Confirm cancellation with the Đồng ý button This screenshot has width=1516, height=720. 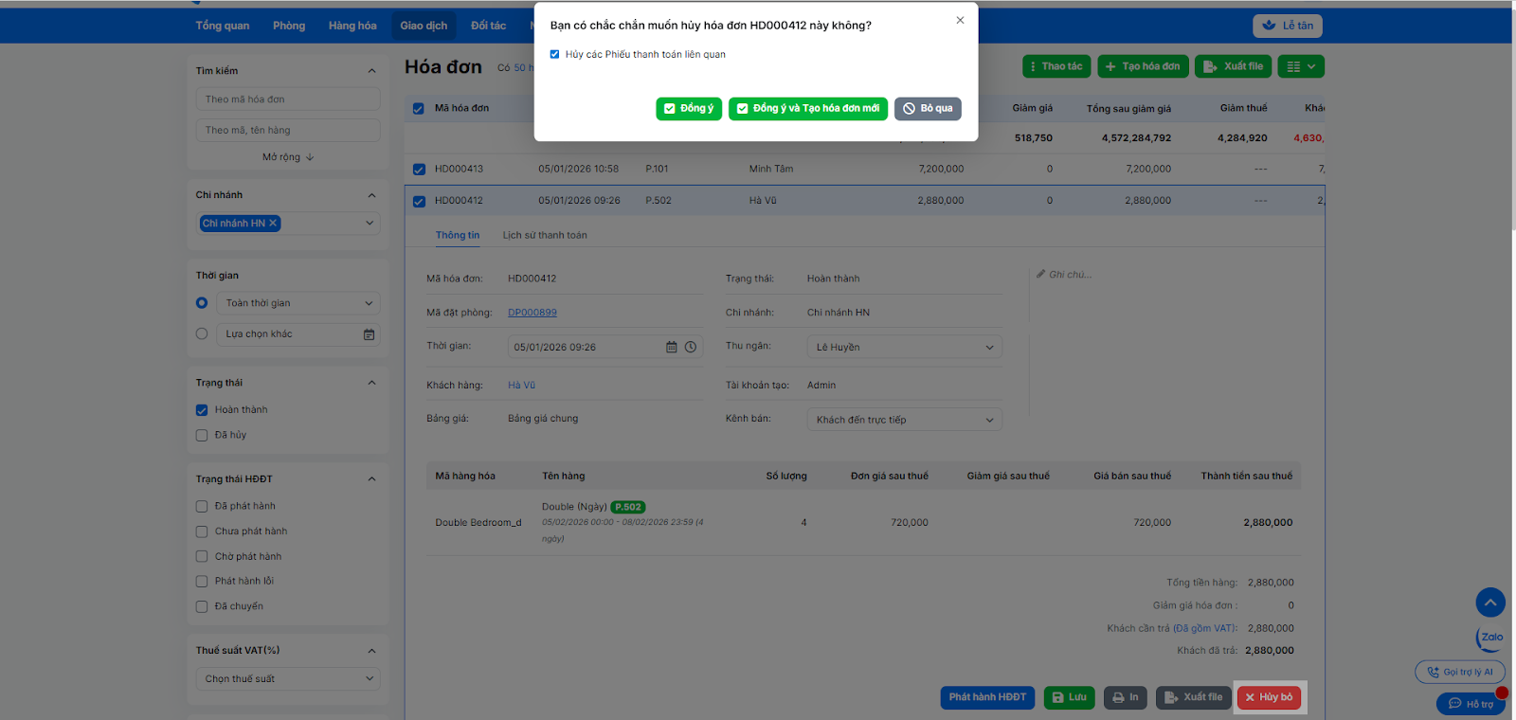tap(689, 109)
